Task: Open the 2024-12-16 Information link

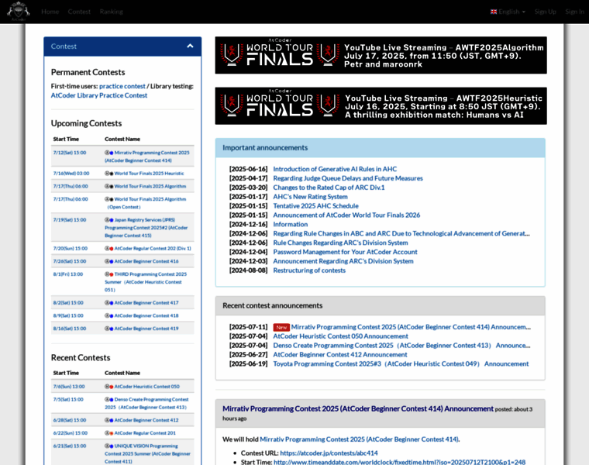Action: point(291,224)
